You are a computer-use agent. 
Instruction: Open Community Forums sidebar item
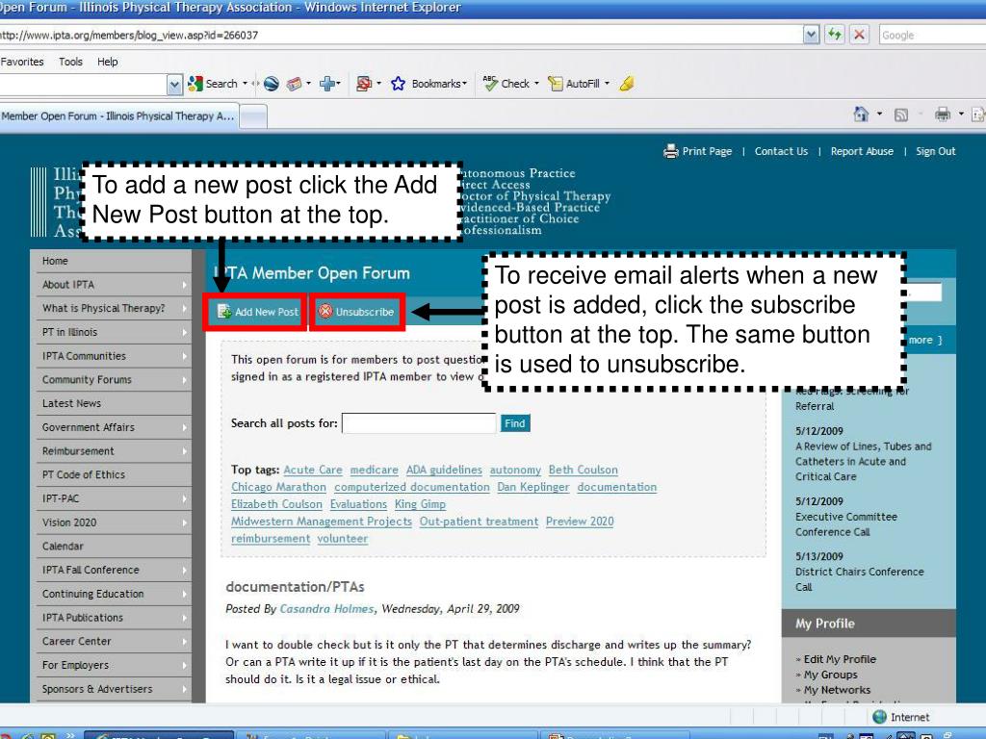[x=114, y=379]
